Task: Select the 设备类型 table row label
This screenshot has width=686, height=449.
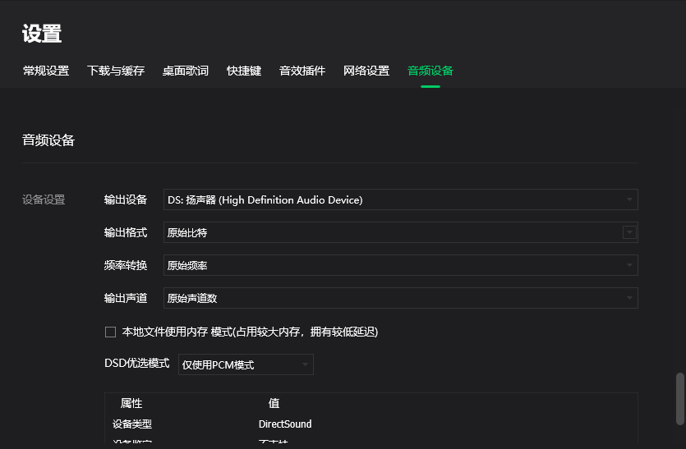Action: click(x=132, y=424)
